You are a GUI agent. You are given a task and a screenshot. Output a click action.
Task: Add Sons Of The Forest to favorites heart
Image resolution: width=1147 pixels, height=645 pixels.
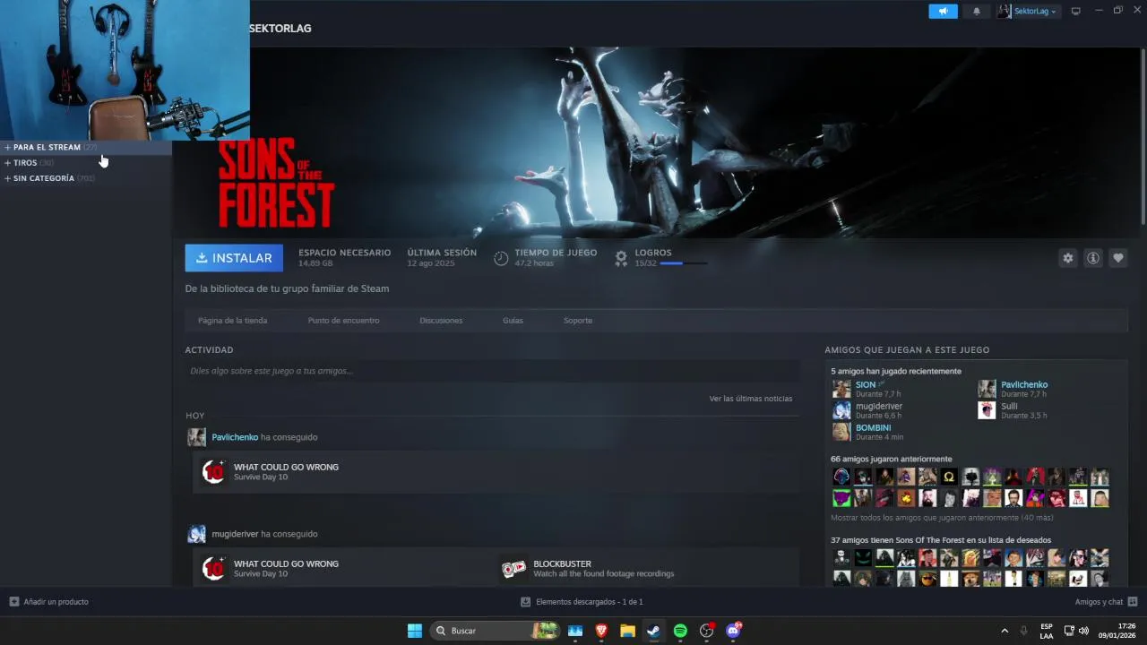point(1118,258)
